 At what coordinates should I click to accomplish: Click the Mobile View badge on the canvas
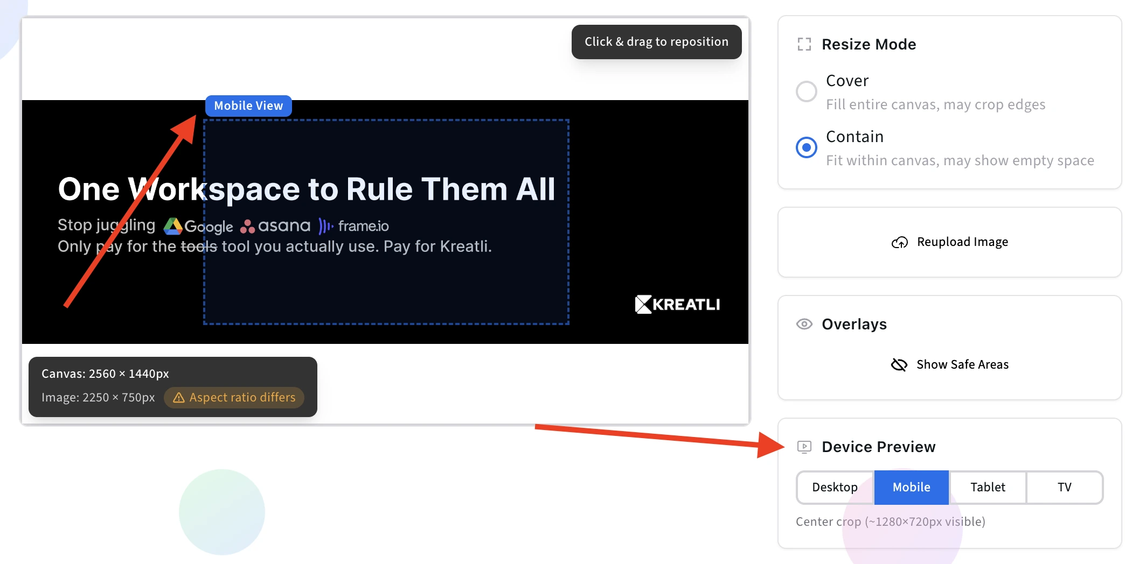coord(248,105)
